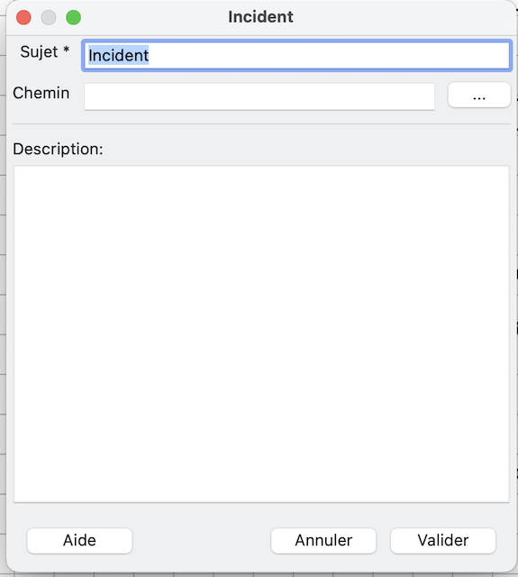Viewport: 518px width, 577px height.
Task: Click the Chemin label text
Action: (x=41, y=93)
